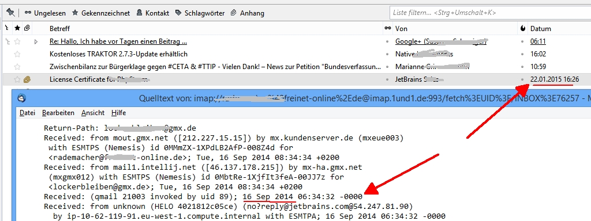Toggle junk dot beside 06:11 date
Image resolution: width=591 pixels, height=221 pixels.
point(522,41)
